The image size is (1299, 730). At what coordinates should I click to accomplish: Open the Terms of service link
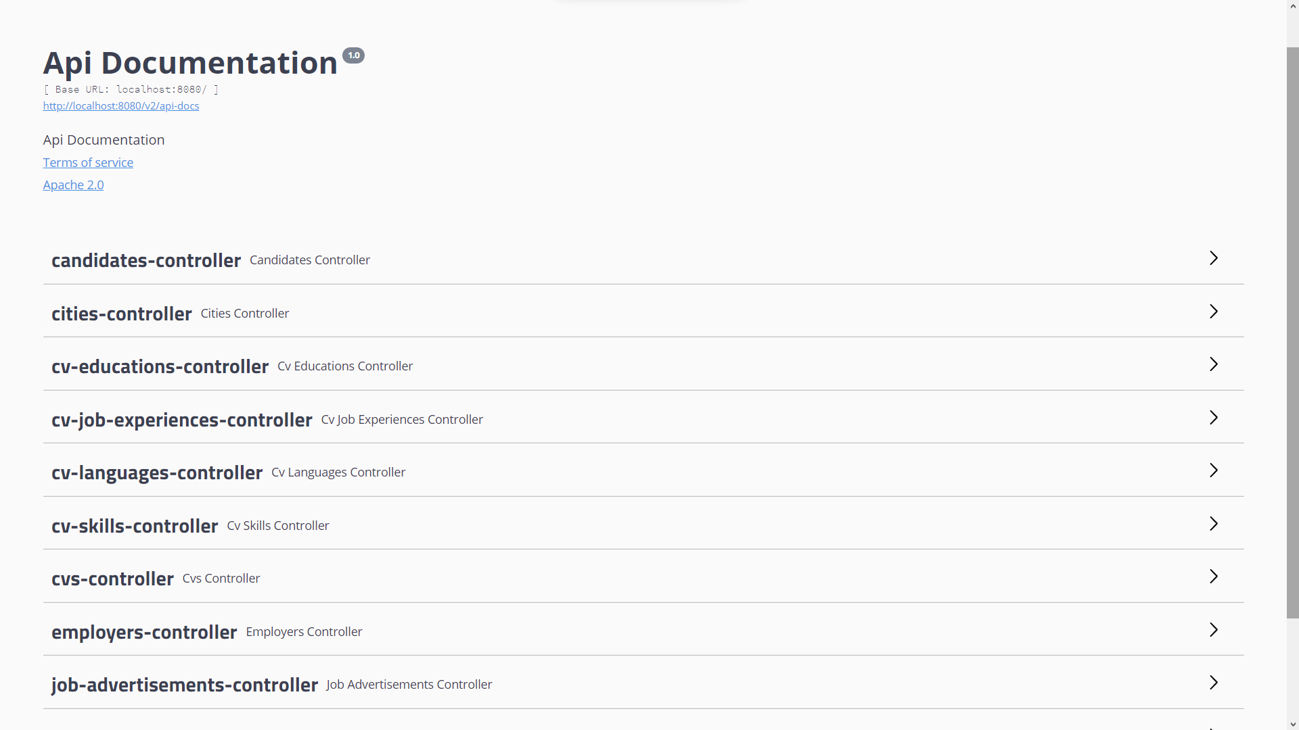tap(87, 162)
